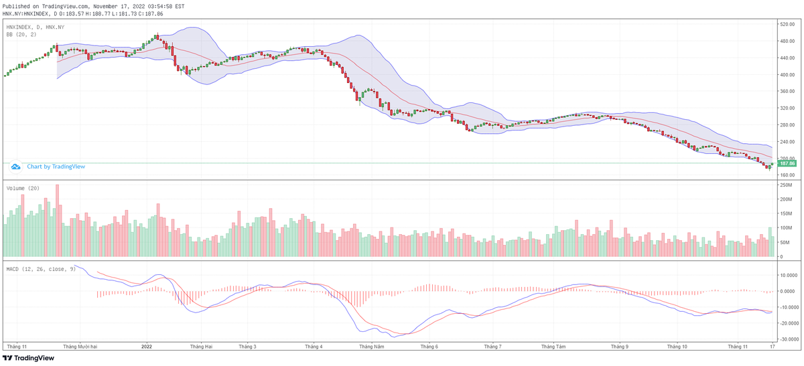The image size is (804, 366).
Task: Click the 'Tháng Tám' time axis label
Action: pos(553,347)
